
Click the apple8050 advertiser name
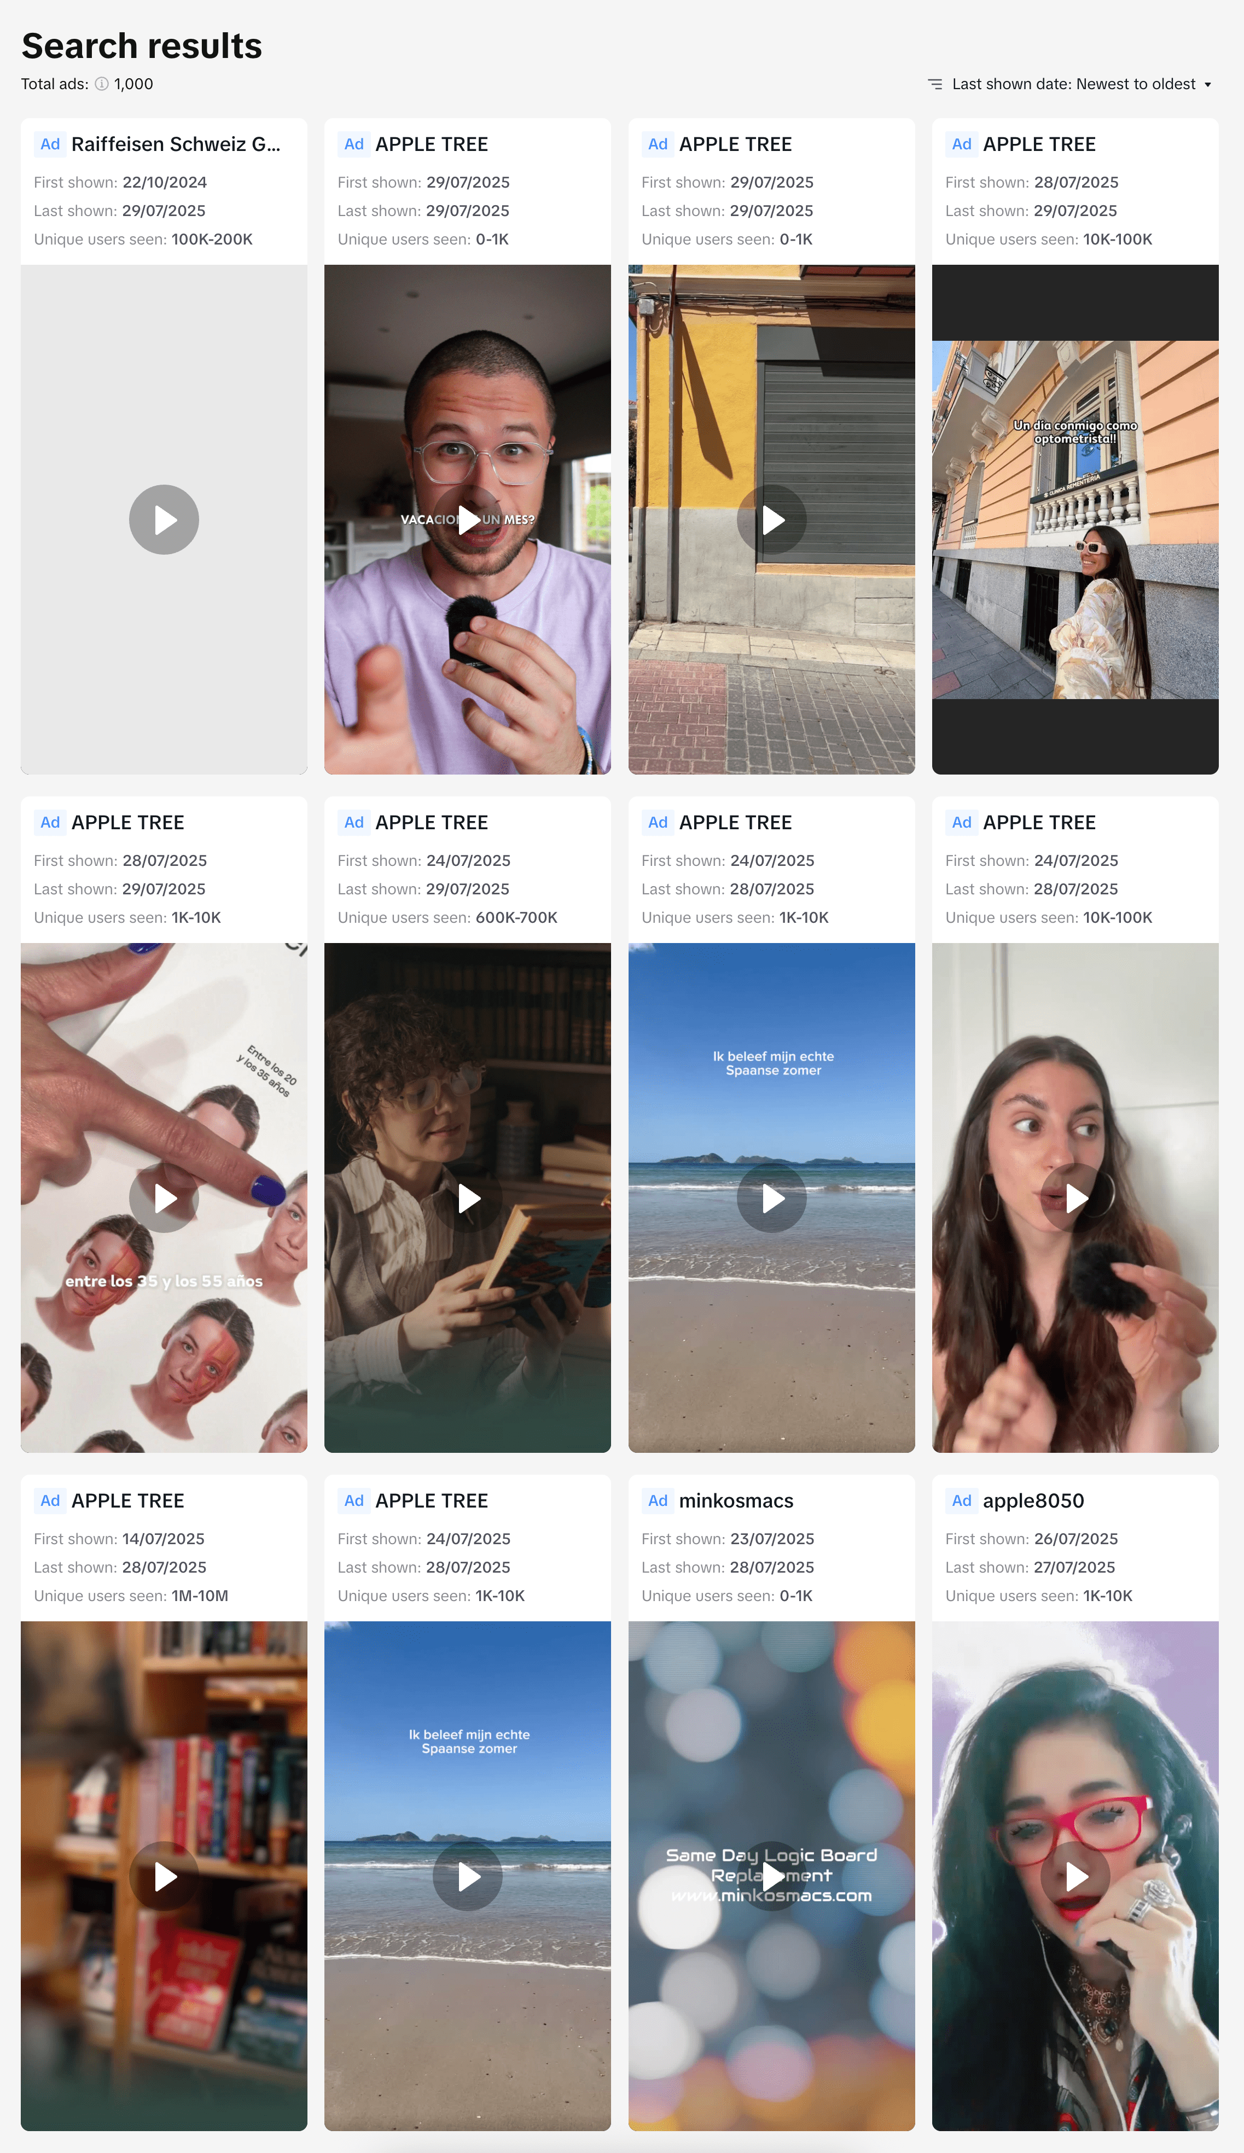1033,1500
